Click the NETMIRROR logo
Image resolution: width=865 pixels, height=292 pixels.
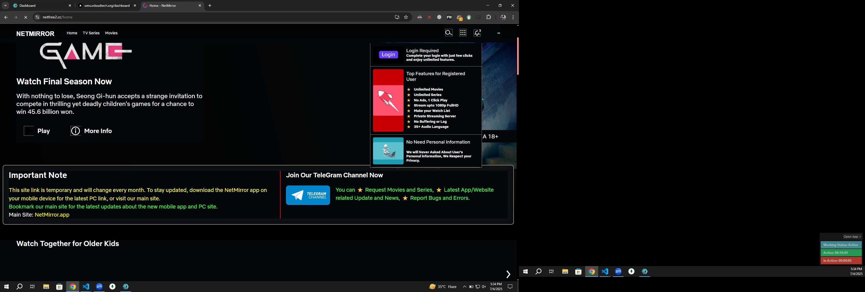[x=35, y=34]
